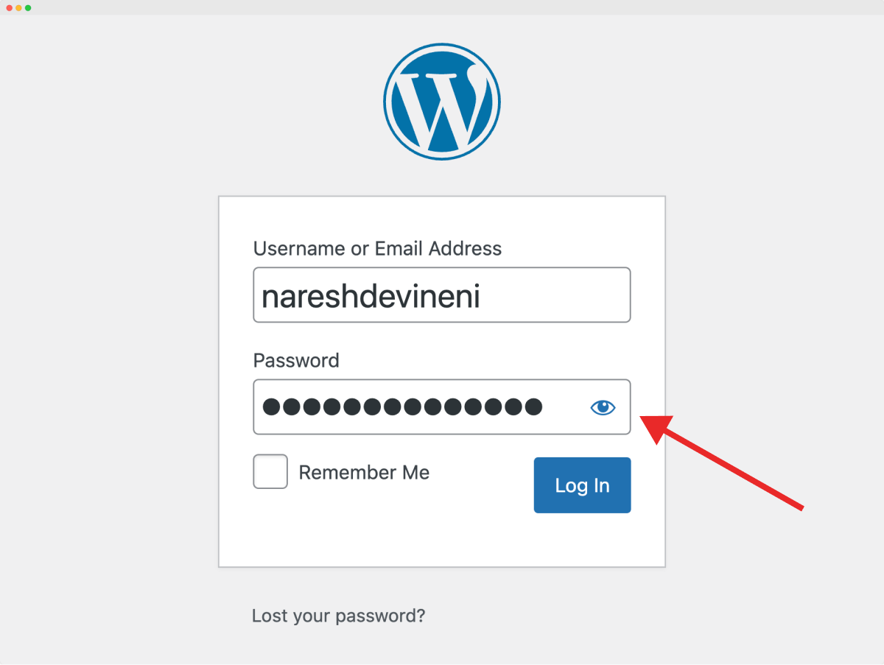
Task: Click the window title bar
Action: 442,7
